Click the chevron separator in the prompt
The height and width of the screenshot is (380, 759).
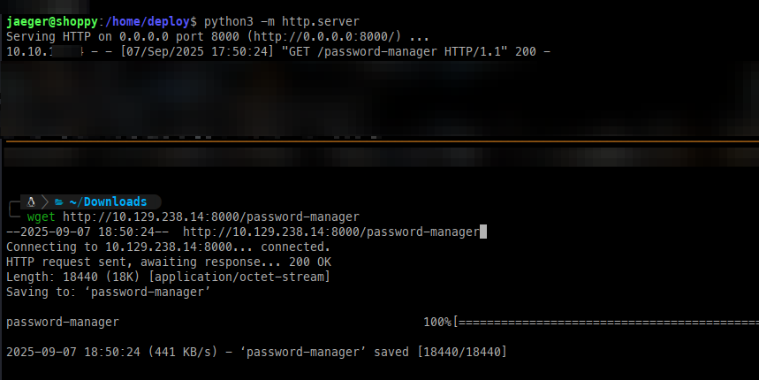[x=45, y=201]
